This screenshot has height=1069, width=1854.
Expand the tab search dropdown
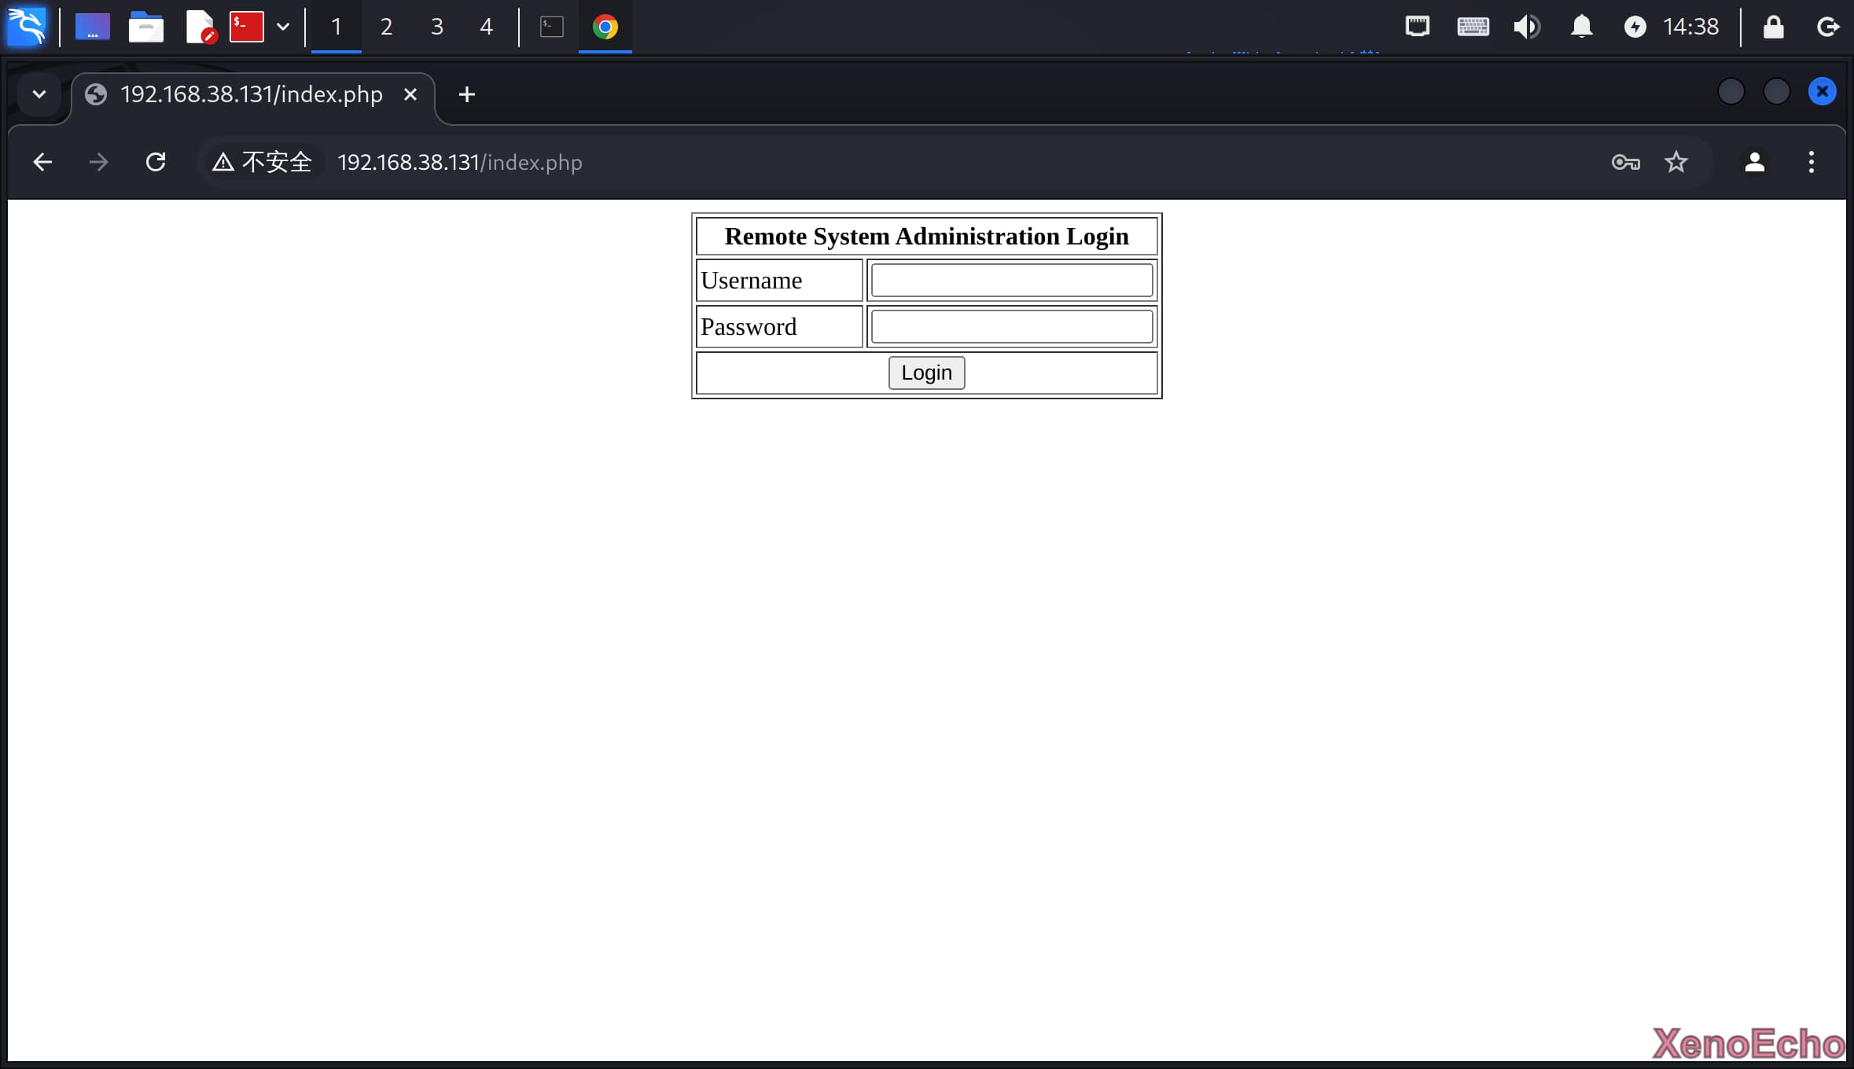click(x=39, y=94)
